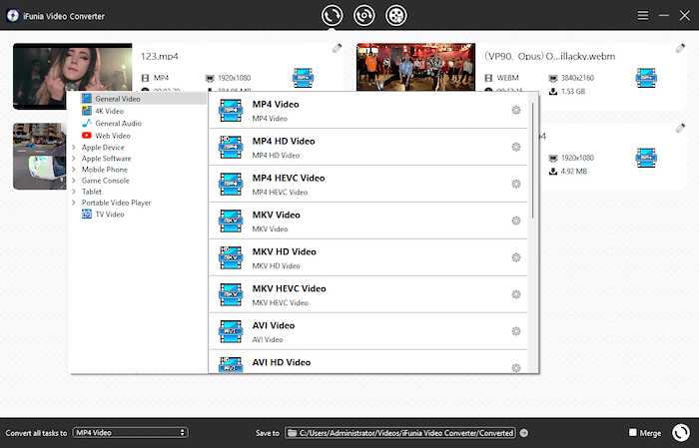The width and height of the screenshot is (699, 448).
Task: Switch to the convert tab icon
Action: 331,15
